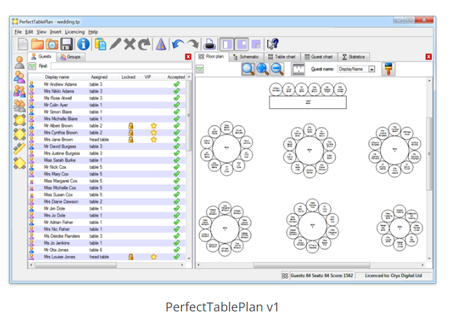The image size is (450, 321).
Task: Print using the printer icon
Action: pos(210,44)
